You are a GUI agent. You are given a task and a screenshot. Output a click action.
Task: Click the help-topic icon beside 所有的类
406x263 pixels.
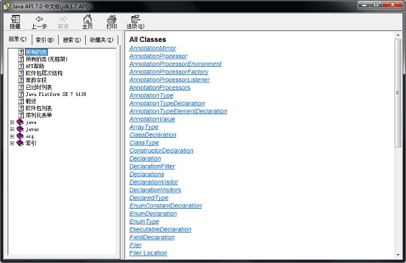[x=21, y=52]
